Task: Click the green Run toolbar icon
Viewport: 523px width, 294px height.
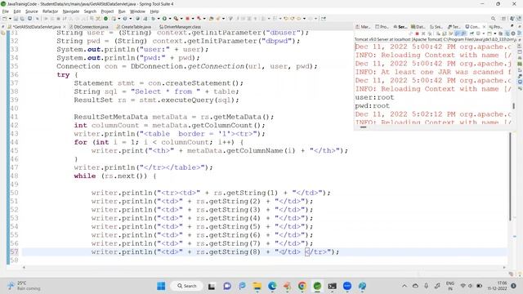Action: pos(164,19)
